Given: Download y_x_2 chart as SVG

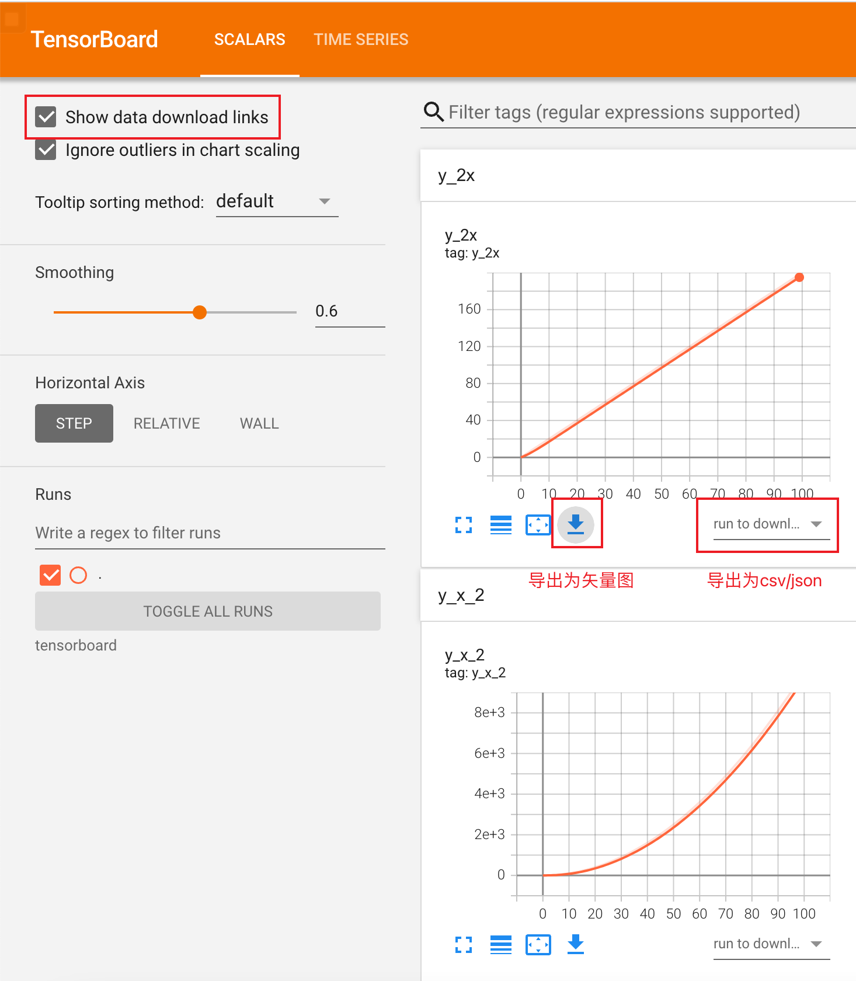Looking at the screenshot, I should click(x=576, y=944).
